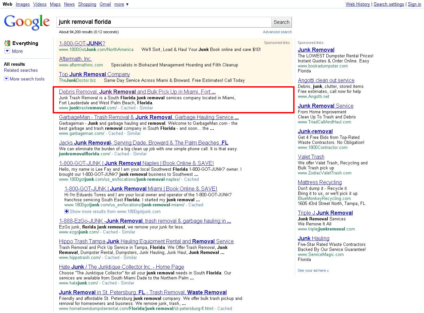The image size is (424, 313).
Task: Click TheJunkDoctor.biz URL text
Action: tap(77, 81)
